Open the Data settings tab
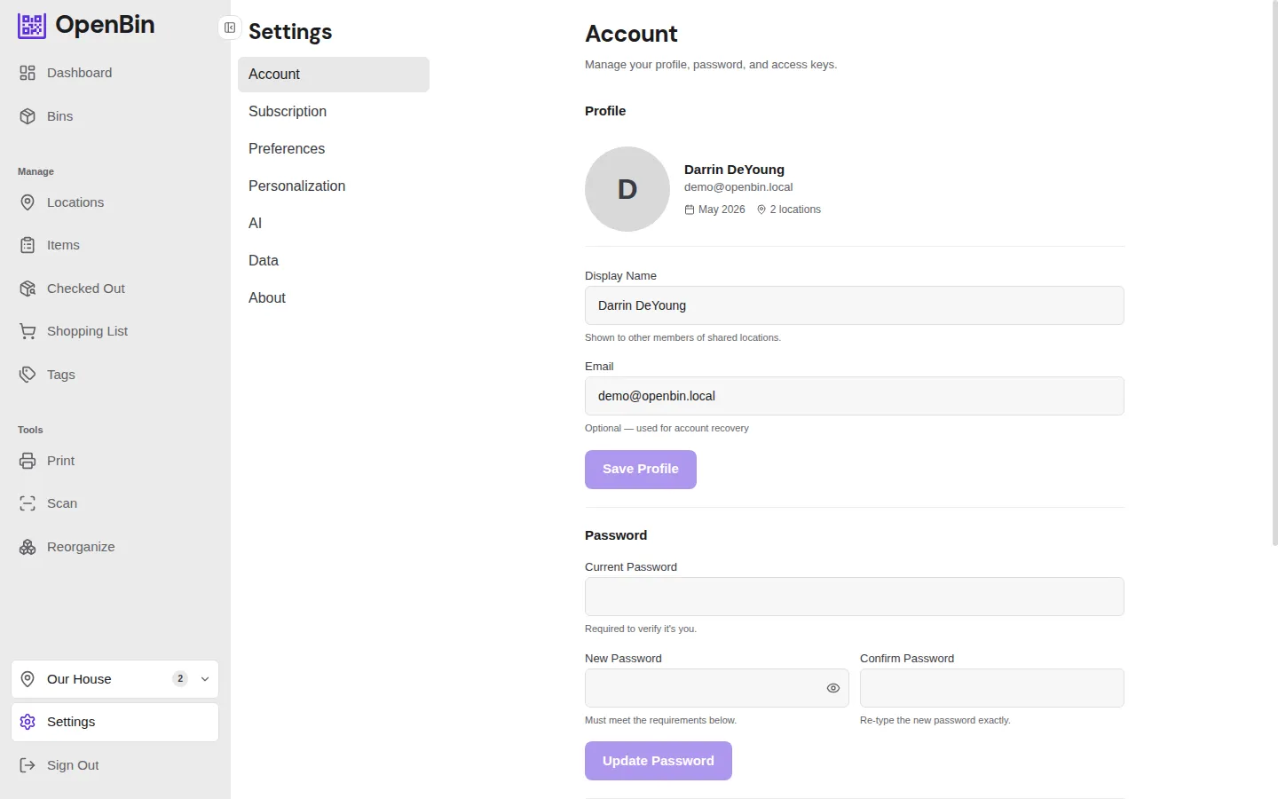 click(x=334, y=261)
